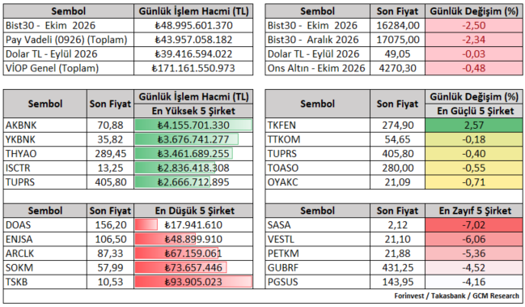Select the Pay Vadeli (0926) (Toplam) row
This screenshot has width=525, height=307.
point(129,40)
